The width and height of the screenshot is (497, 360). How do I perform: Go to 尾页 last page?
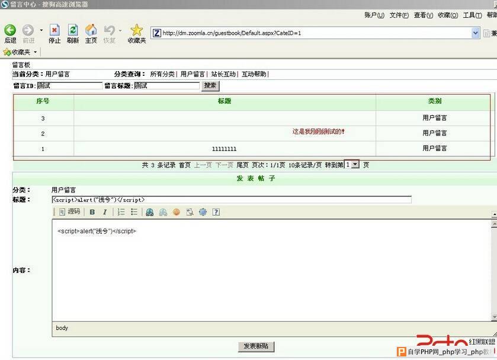pos(242,165)
